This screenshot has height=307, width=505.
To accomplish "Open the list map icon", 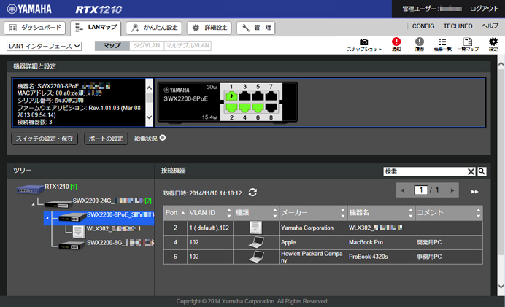I will point(467,43).
